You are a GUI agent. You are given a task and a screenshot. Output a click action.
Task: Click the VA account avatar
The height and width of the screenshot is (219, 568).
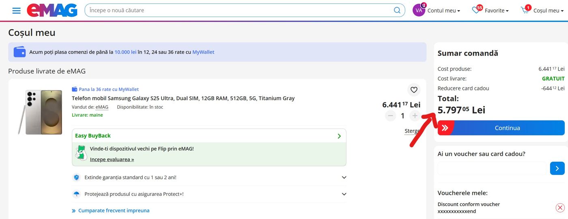click(x=419, y=11)
